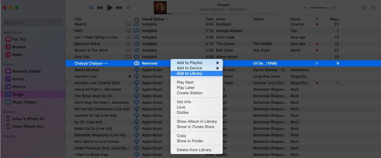Choose Love in context menu
The width and height of the screenshot is (381, 158).
click(x=196, y=107)
